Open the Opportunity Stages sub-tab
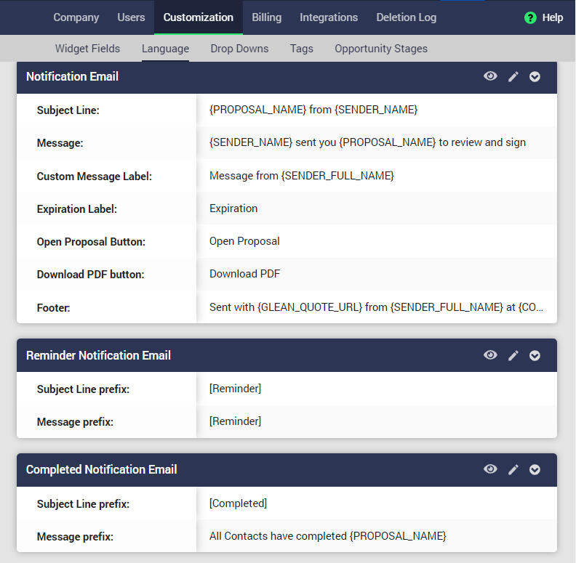 tap(381, 49)
